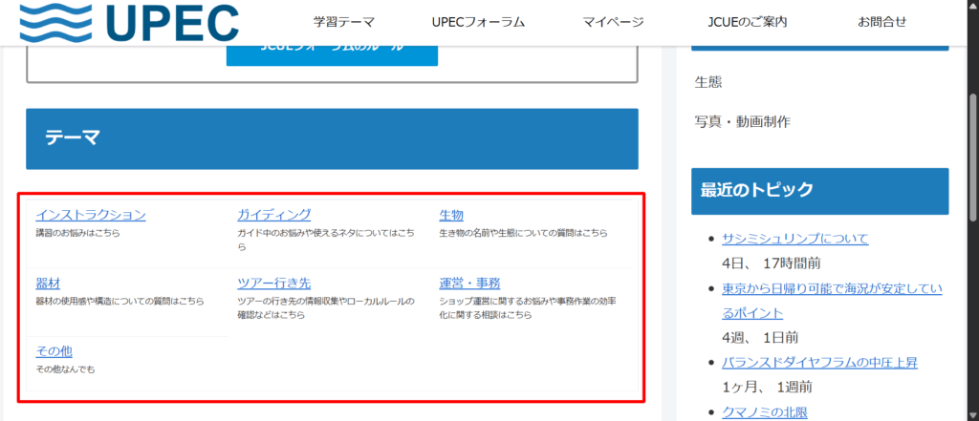Open the 器材 theme forum
This screenshot has width=979, height=421.
(48, 284)
